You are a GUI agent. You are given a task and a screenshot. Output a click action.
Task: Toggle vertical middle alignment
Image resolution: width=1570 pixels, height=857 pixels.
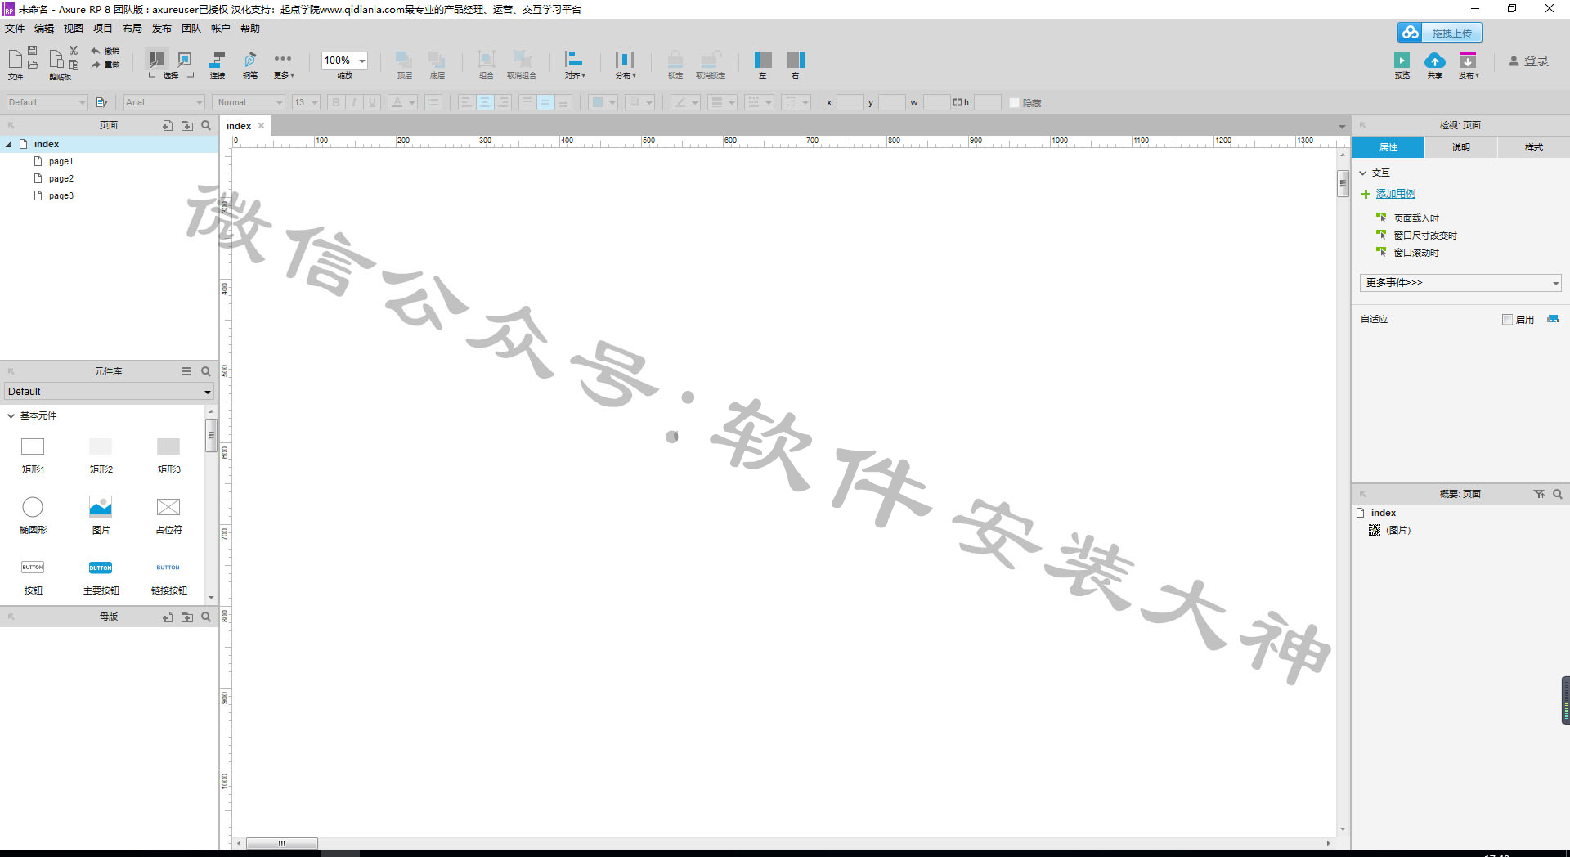pyautogui.click(x=545, y=102)
